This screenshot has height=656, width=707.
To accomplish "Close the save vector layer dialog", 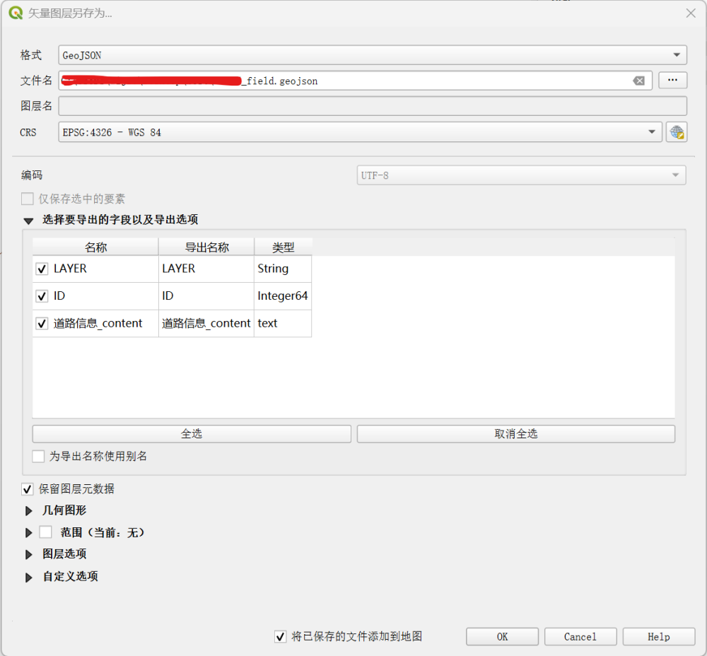I will click(x=691, y=13).
